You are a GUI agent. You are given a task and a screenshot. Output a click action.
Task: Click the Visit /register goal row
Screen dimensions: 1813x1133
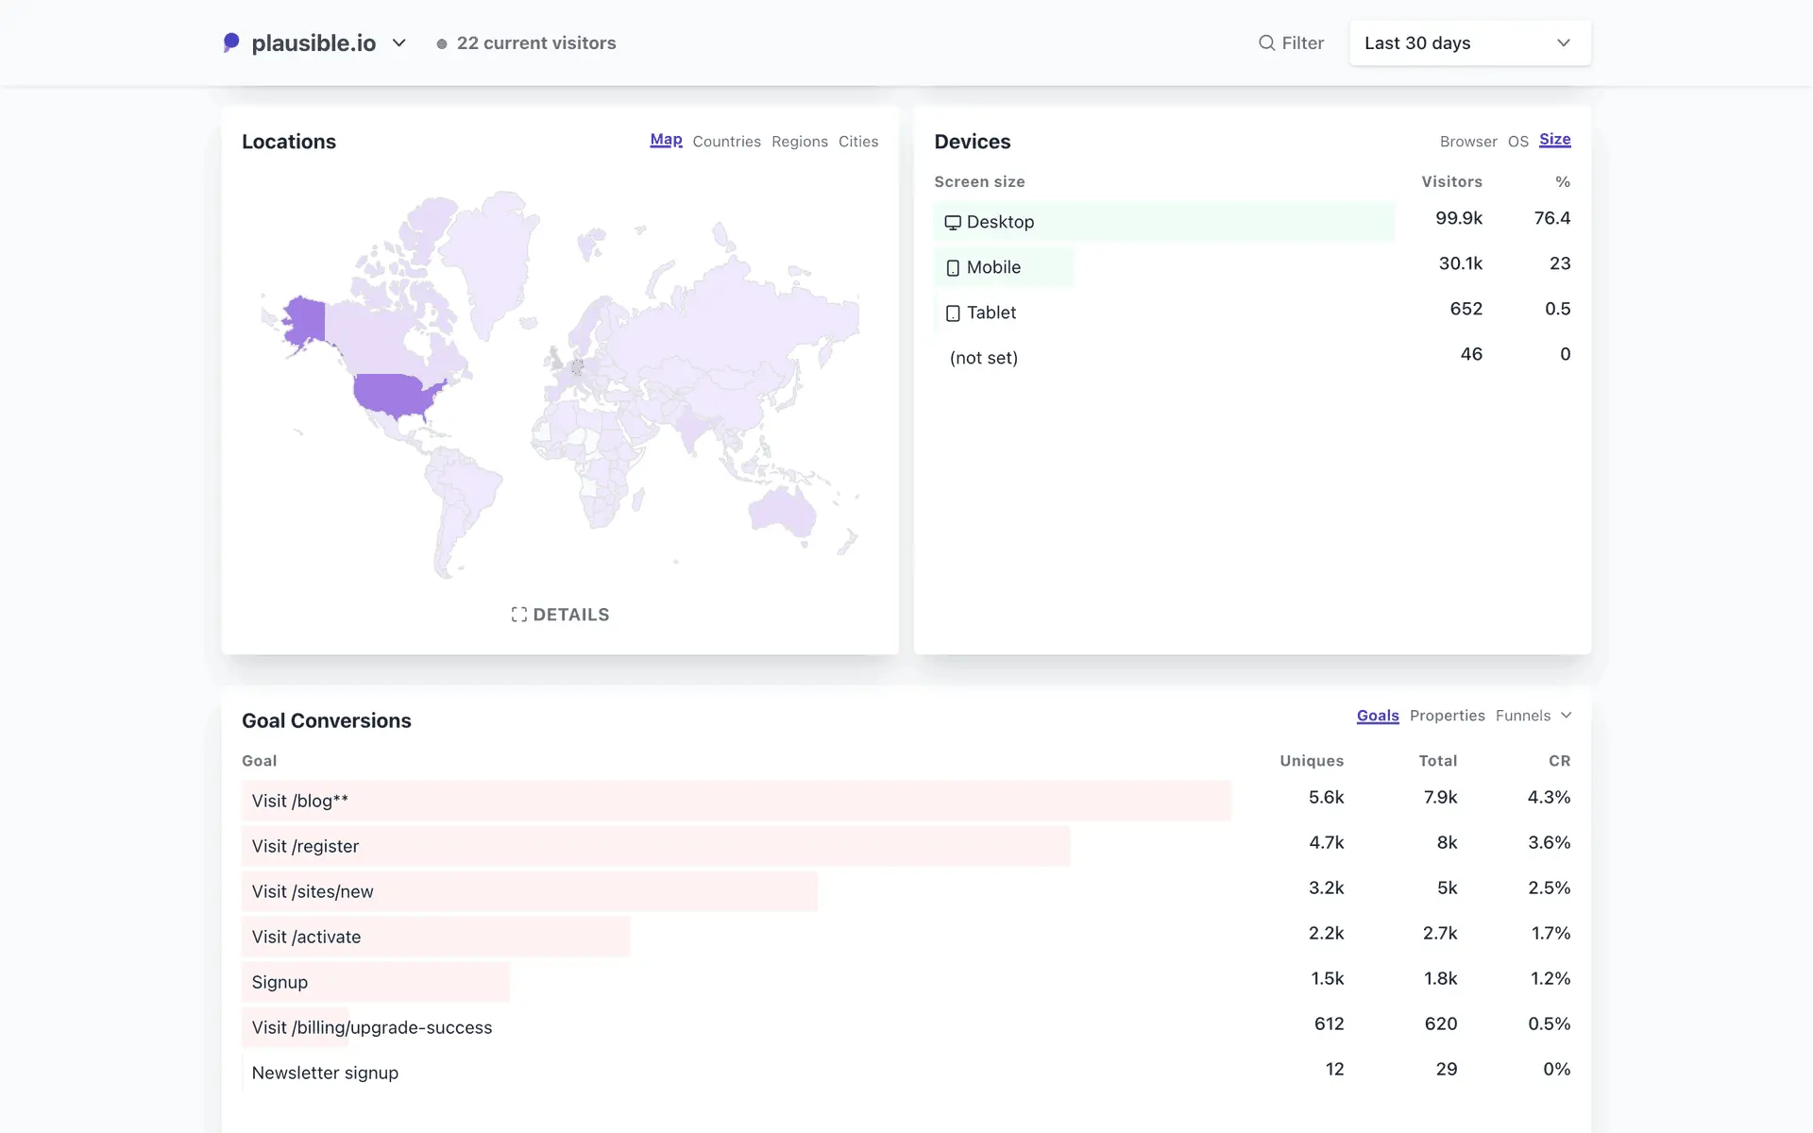pos(305,846)
